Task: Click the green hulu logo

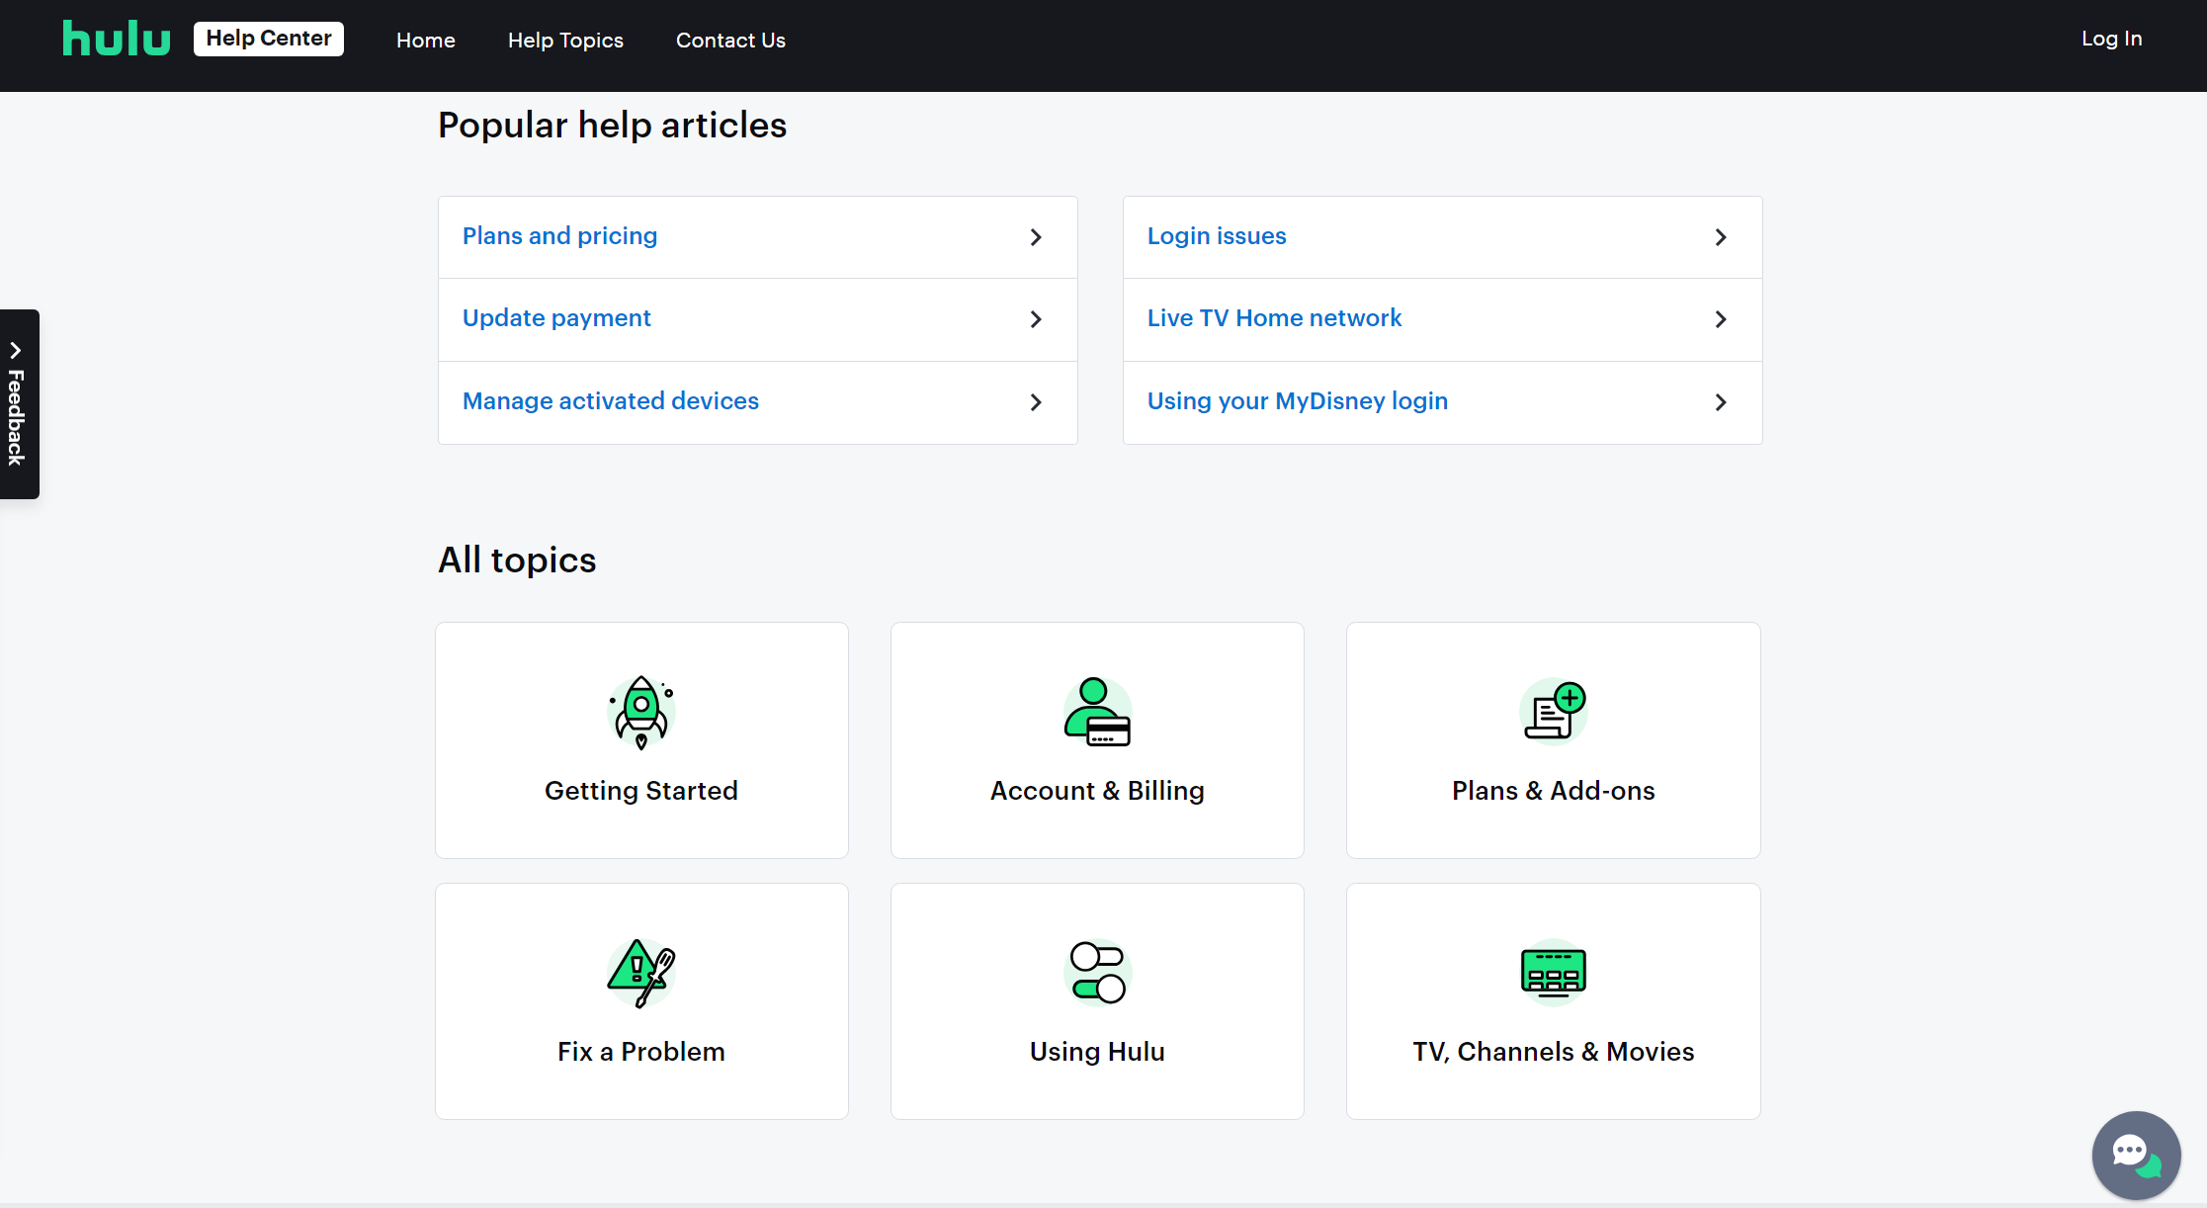Action: pyautogui.click(x=116, y=39)
